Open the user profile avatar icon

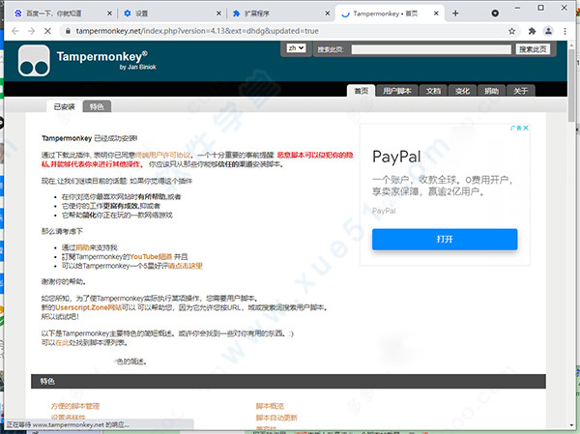tap(548, 31)
